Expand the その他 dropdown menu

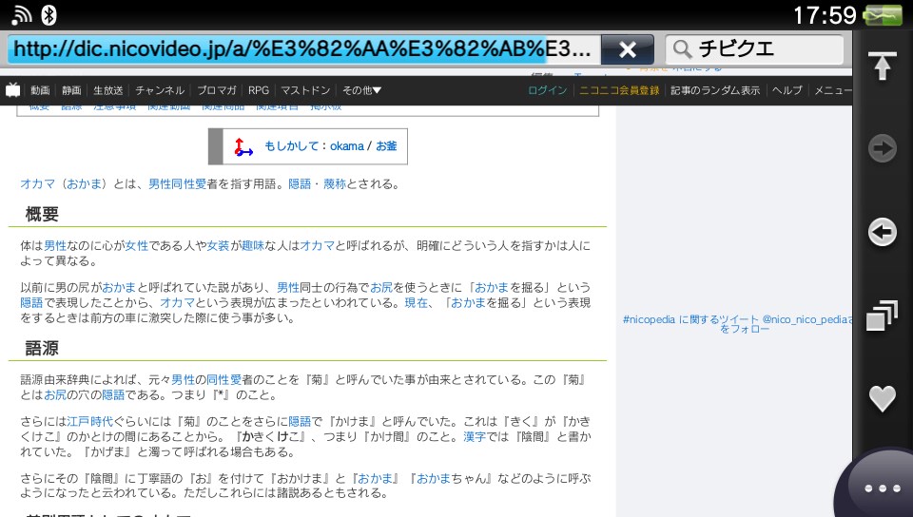tap(361, 90)
